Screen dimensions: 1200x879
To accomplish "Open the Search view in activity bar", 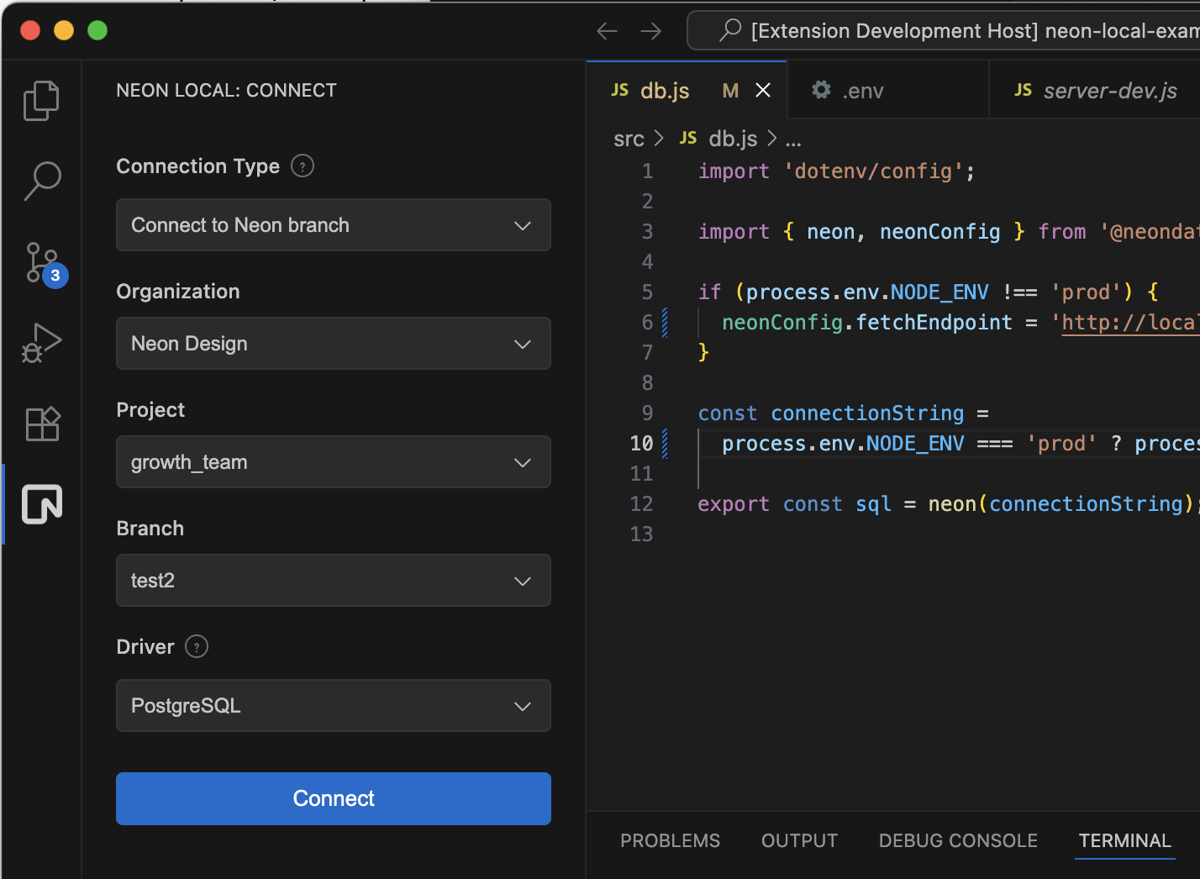I will click(x=41, y=181).
